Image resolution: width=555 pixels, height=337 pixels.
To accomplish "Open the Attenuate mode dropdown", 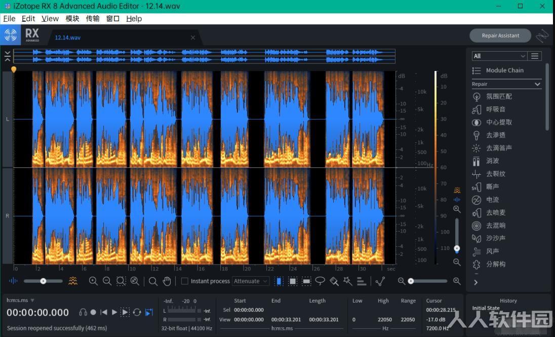I will point(251,281).
